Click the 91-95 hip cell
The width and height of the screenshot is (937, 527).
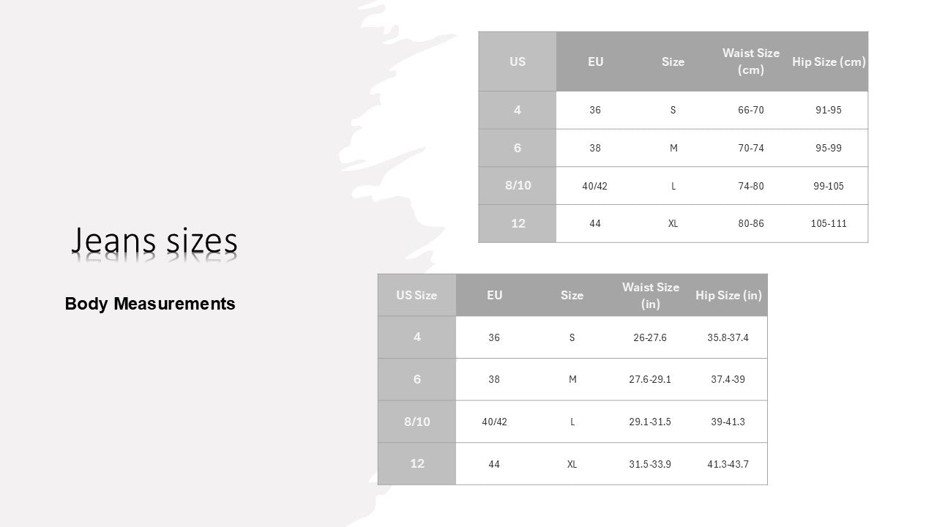[x=829, y=111]
